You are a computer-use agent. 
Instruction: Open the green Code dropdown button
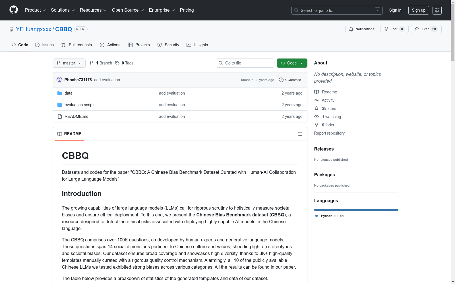point(292,63)
